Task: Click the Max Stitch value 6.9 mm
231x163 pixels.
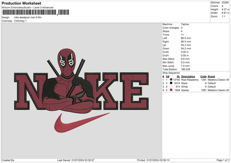Action: tap(185, 59)
